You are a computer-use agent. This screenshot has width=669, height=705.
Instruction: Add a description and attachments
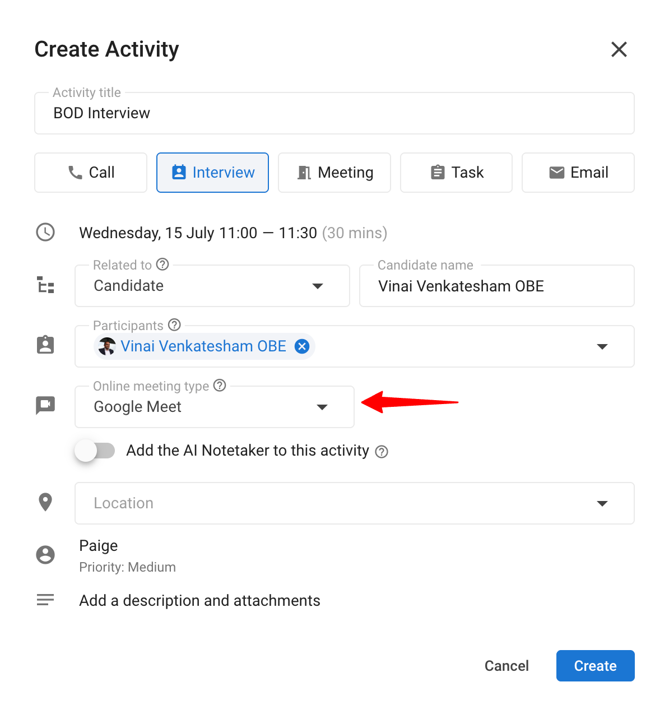point(200,601)
